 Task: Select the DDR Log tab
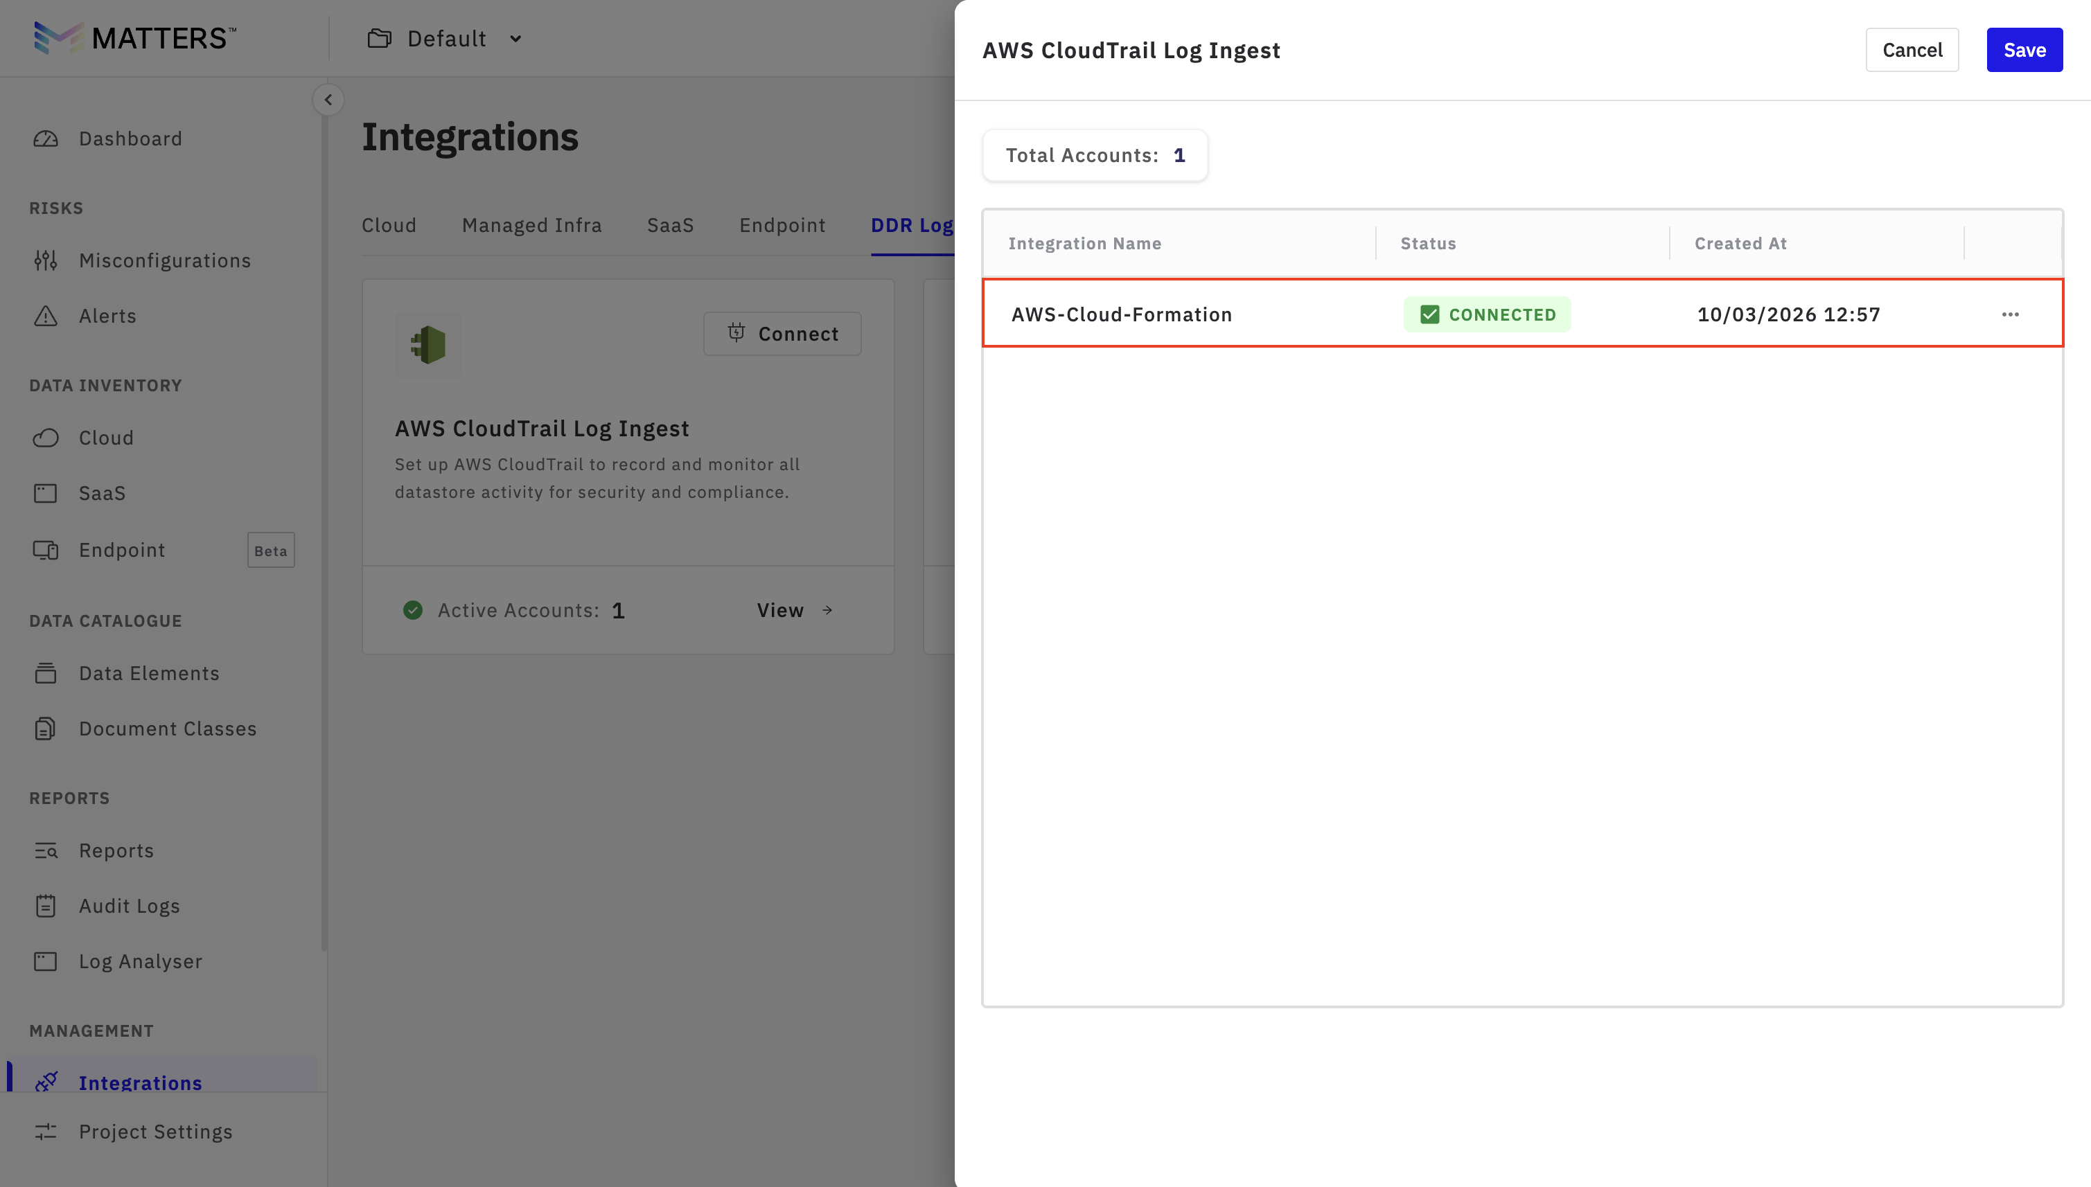point(912,225)
